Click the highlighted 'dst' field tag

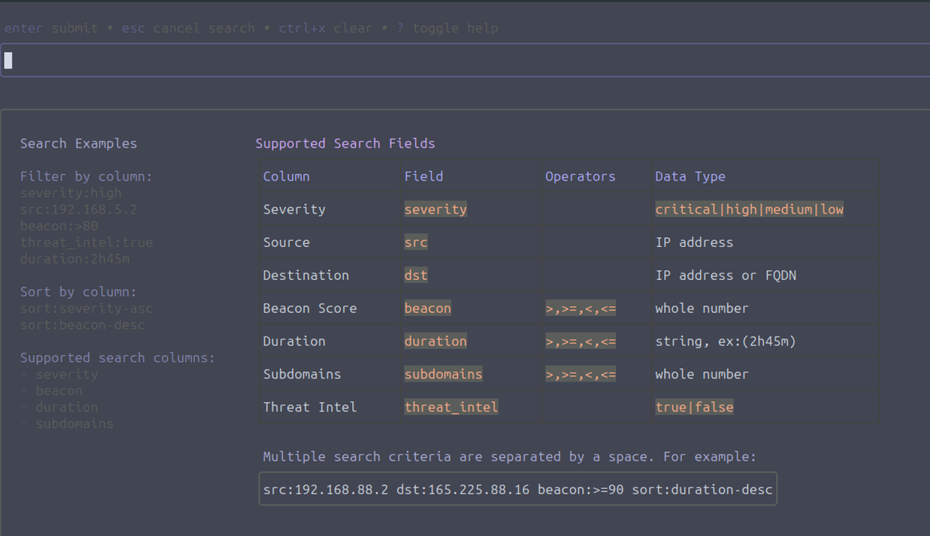(415, 275)
